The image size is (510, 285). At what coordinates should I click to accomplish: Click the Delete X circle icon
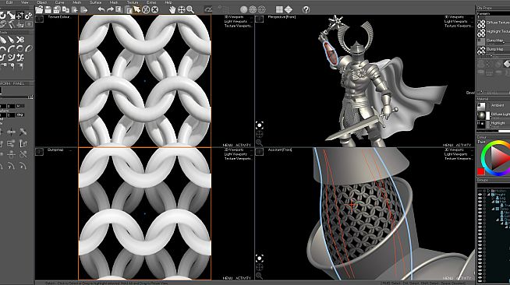coord(155,10)
